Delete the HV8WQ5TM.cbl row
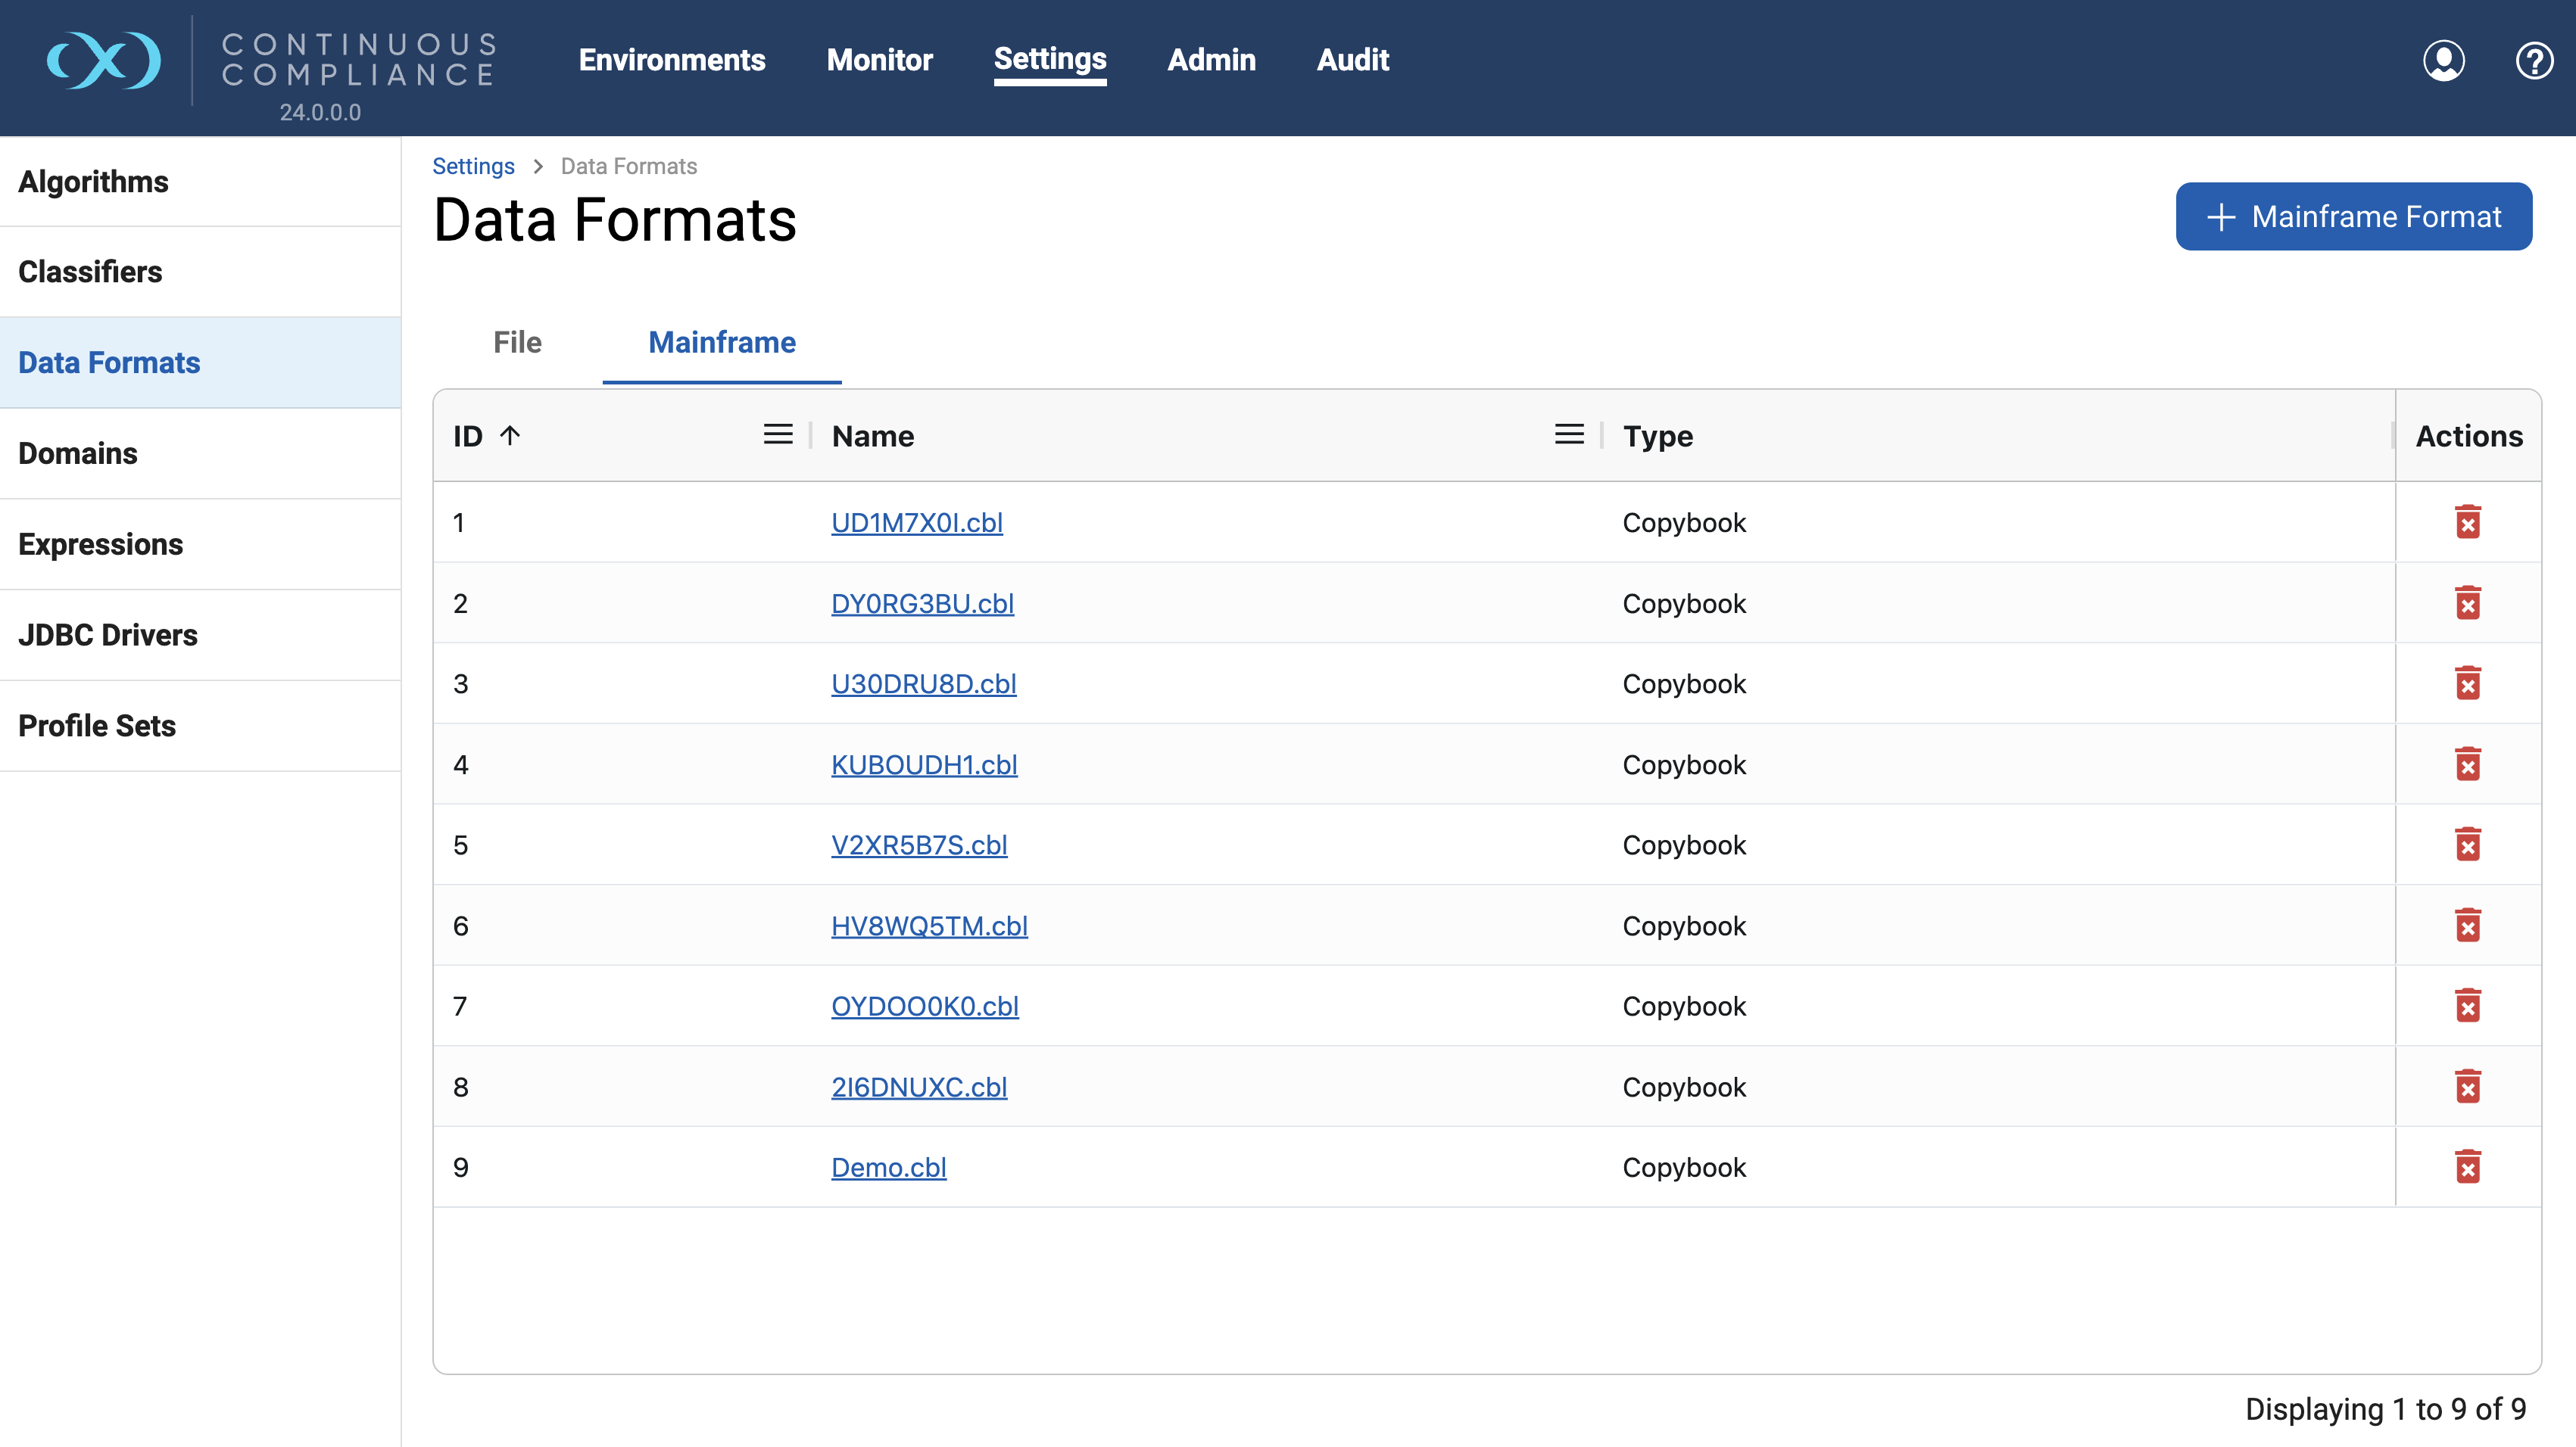The width and height of the screenshot is (2576, 1447). (2467, 926)
